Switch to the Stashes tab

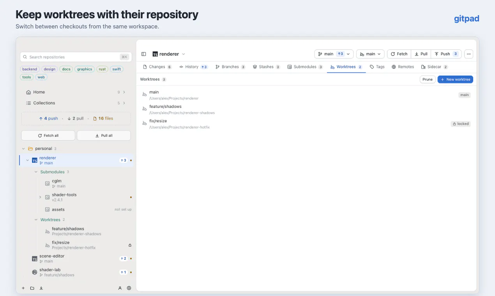(x=266, y=67)
